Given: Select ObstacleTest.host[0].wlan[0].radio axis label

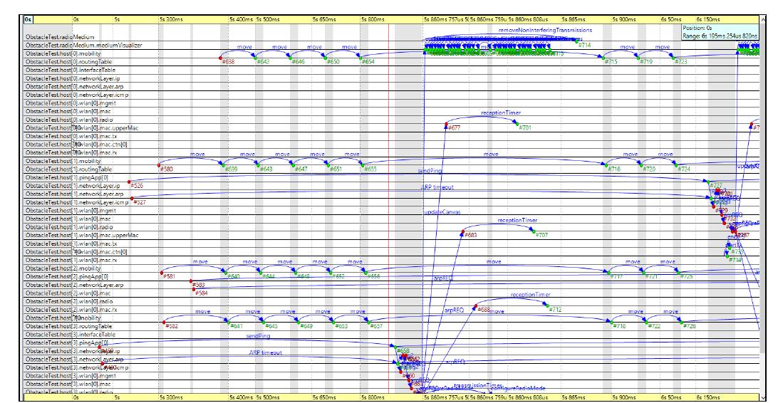Looking at the screenshot, I should coord(69,120).
